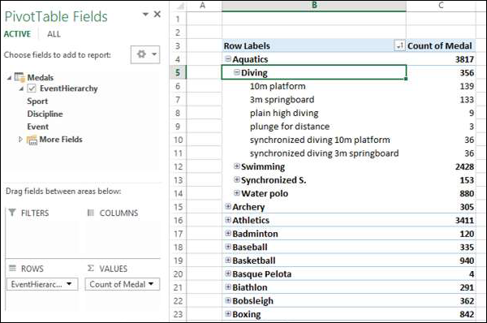Click the ROWS area icon
The image size is (487, 323).
(12, 268)
